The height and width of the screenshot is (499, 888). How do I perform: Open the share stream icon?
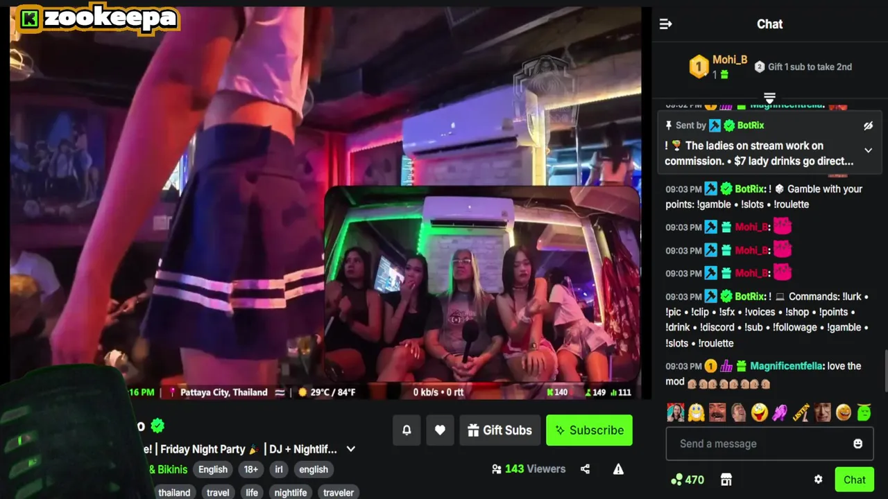(x=585, y=469)
